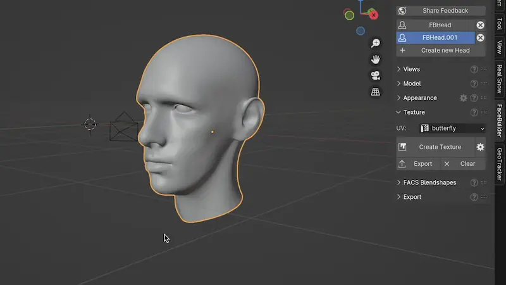Click the orange origin dot on head
Viewport: 506px width, 285px height.
click(x=213, y=132)
